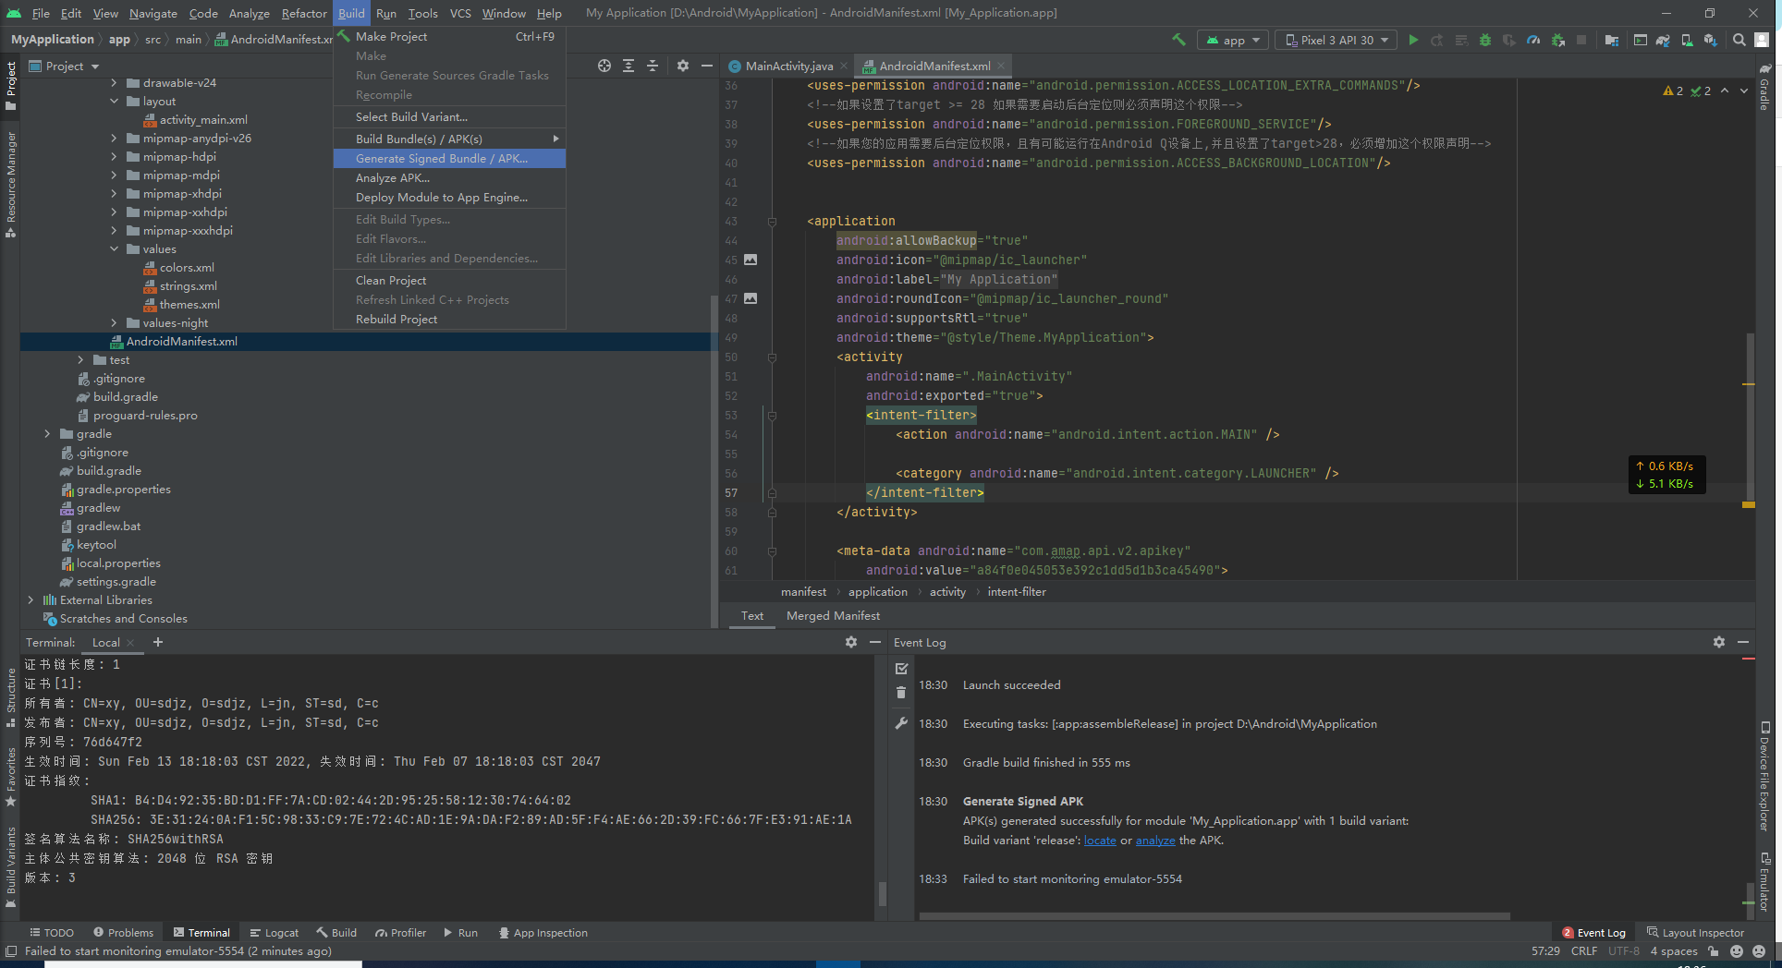Click gutter image icon on line 45
This screenshot has width=1782, height=968.
[x=751, y=260]
